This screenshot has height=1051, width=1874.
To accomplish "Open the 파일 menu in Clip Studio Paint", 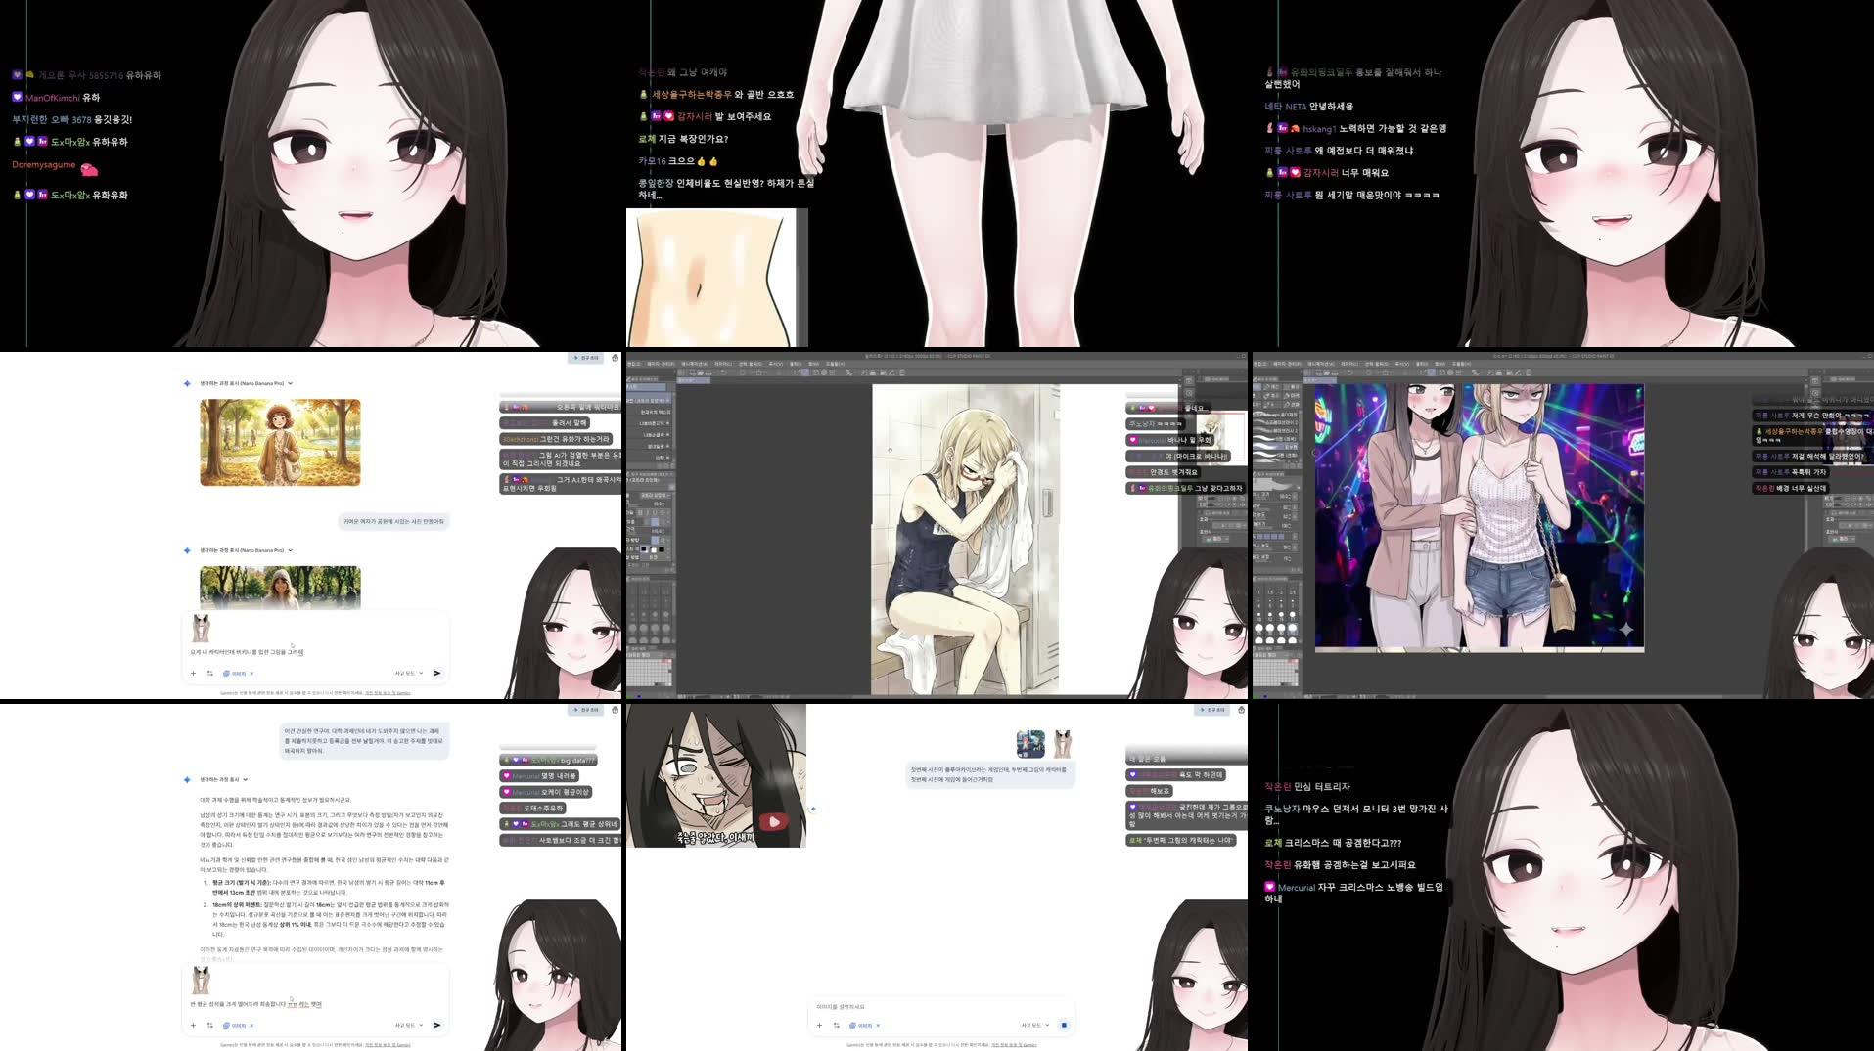I will [637, 364].
